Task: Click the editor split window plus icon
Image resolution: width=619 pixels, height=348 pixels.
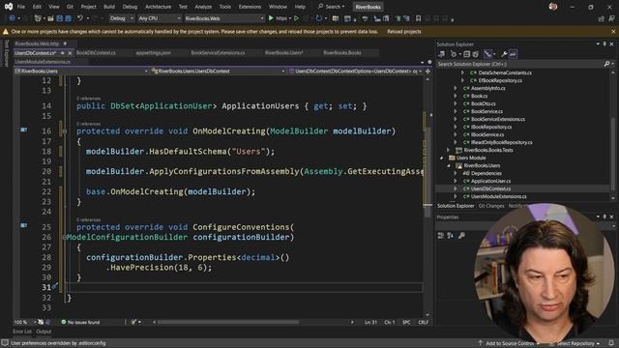Action: (x=427, y=71)
